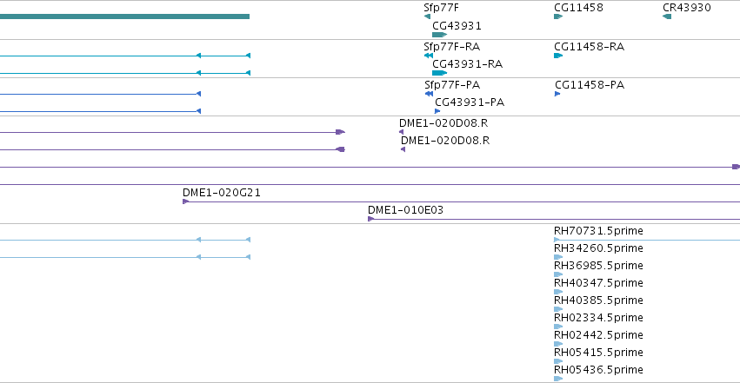Select RH34260.5prime label
Viewport: 740px width, 383px height.
pyautogui.click(x=598, y=248)
